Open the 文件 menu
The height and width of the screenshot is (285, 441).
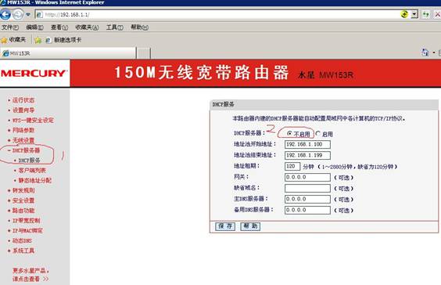coord(10,27)
